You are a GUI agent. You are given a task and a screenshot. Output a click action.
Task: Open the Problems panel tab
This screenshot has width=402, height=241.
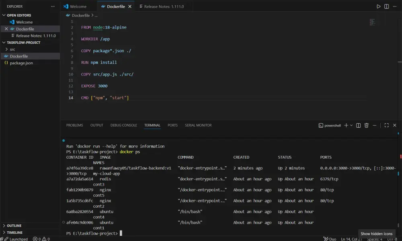tap(75, 125)
